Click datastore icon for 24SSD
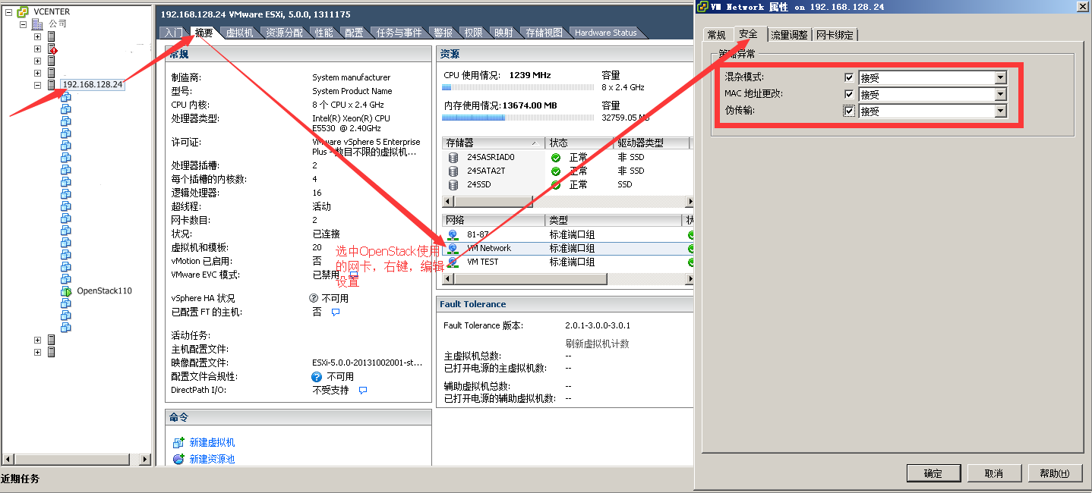This screenshot has width=1092, height=493. coord(453,184)
